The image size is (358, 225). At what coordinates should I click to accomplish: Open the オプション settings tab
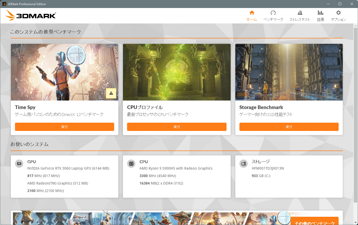338,16
